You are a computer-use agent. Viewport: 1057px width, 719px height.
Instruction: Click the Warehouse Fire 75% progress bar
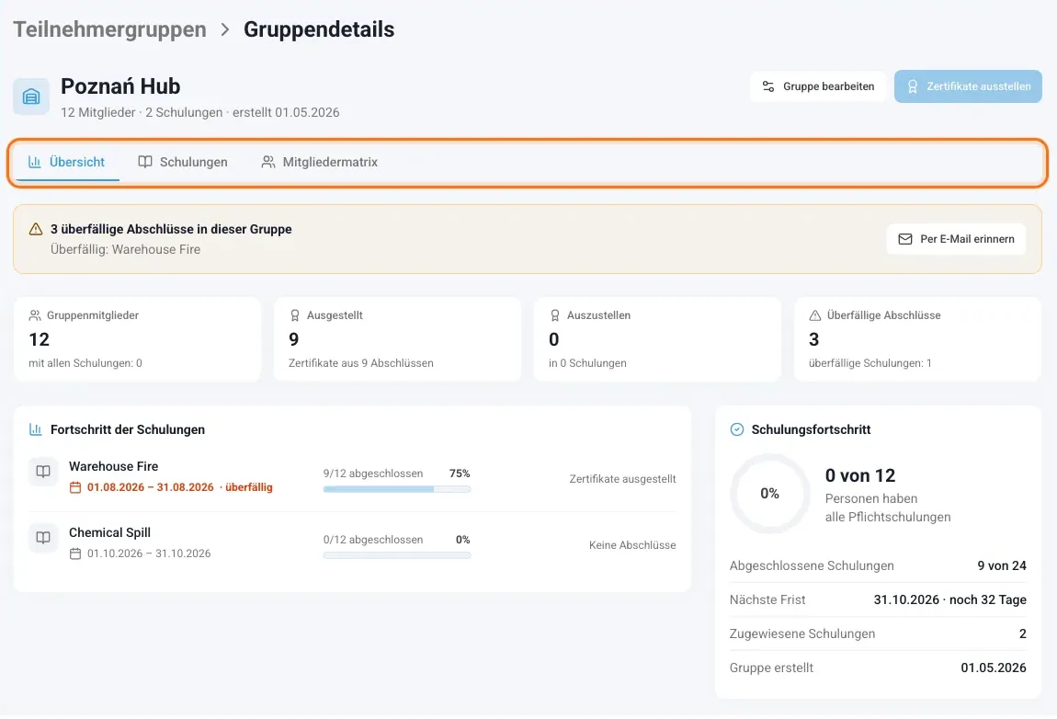tap(396, 489)
